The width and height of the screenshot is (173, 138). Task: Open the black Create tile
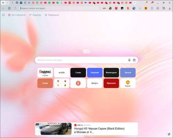click(x=78, y=72)
